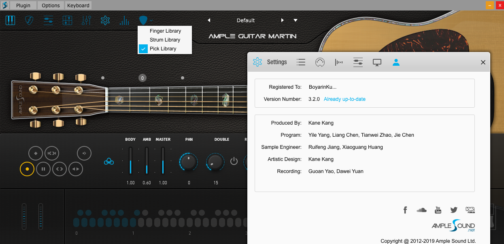Open the preset list dropdown triangle
Image resolution: width=504 pixels, height=244 pixels.
pos(296,20)
